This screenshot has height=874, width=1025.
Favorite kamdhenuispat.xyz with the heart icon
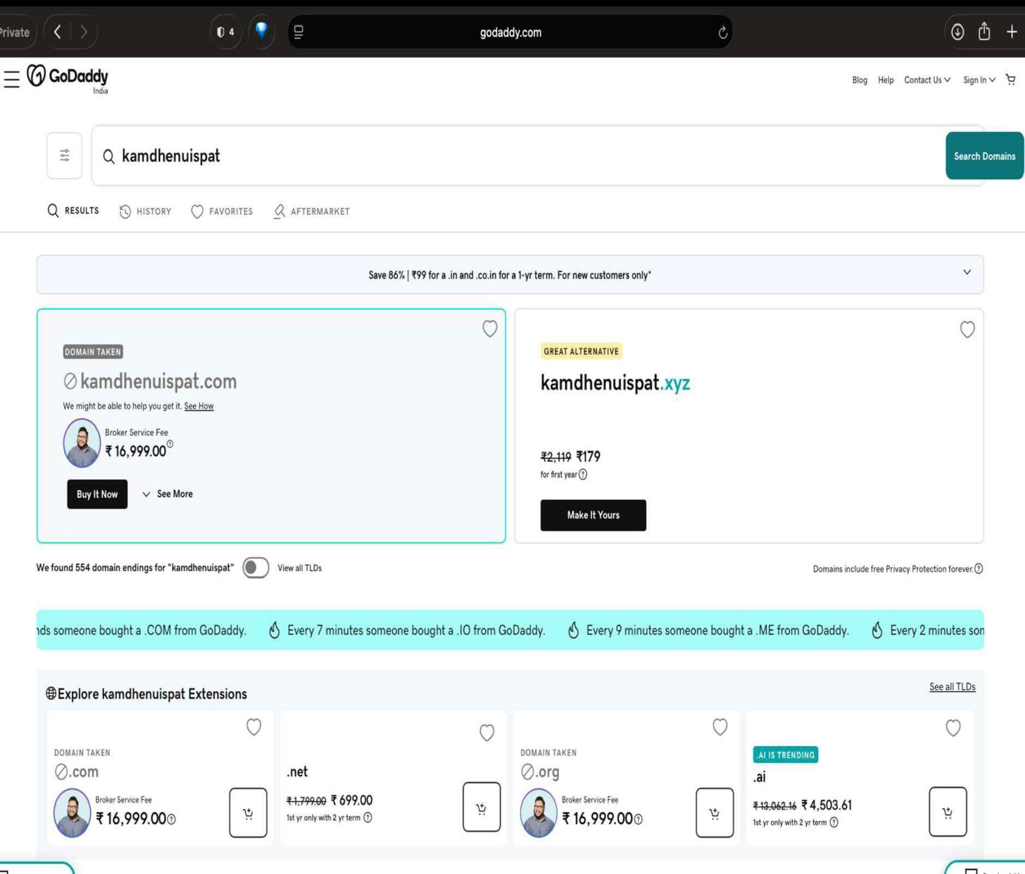point(967,329)
